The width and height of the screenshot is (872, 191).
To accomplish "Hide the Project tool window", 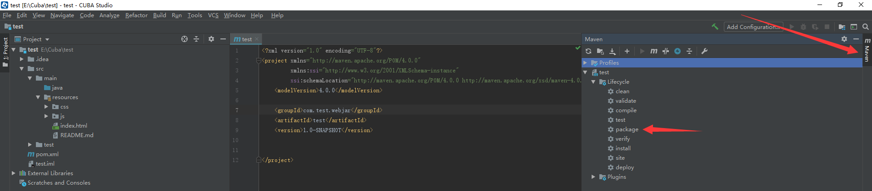I will [x=223, y=39].
